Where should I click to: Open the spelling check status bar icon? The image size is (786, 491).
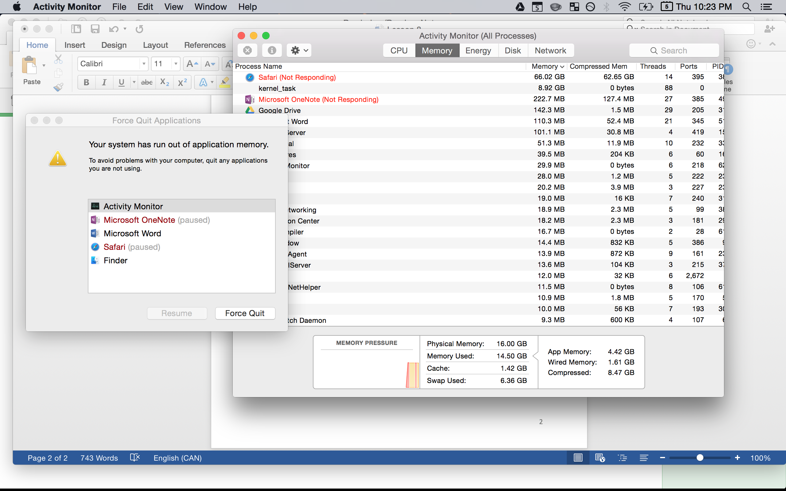135,458
